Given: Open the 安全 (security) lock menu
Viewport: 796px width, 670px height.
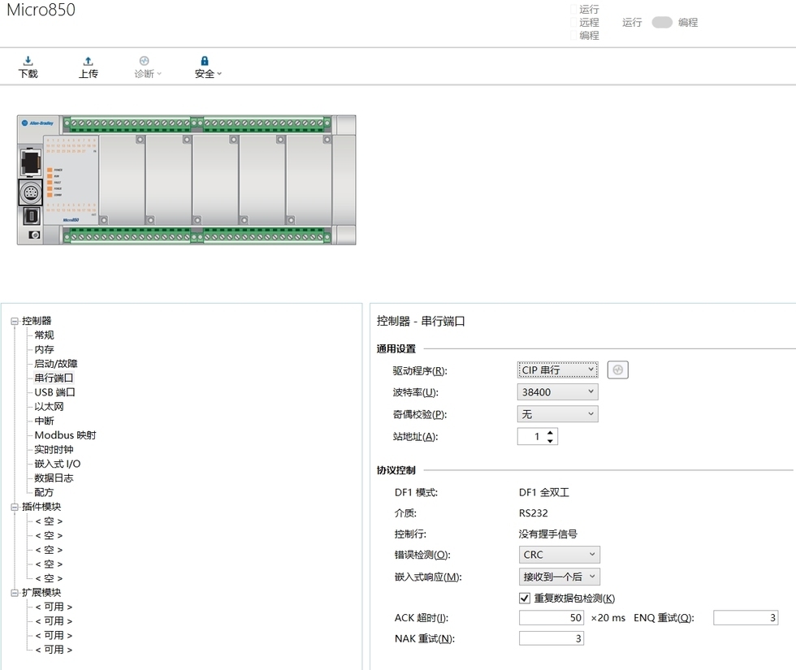Looking at the screenshot, I should [x=208, y=67].
